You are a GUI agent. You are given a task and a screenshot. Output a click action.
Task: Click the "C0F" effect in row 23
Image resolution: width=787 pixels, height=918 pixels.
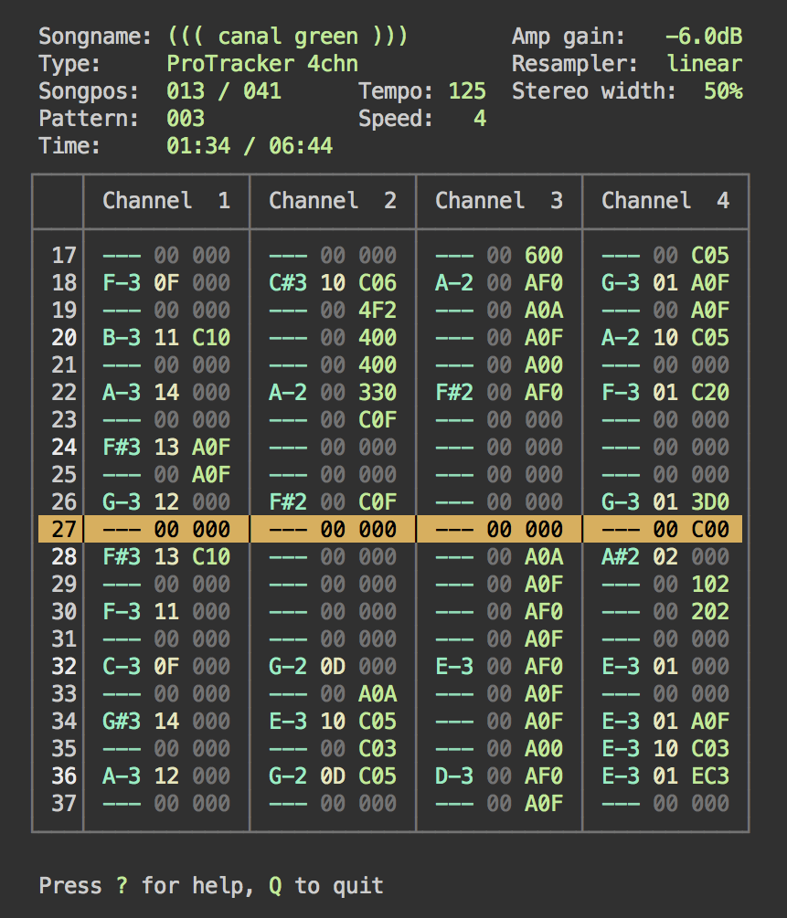[378, 420]
